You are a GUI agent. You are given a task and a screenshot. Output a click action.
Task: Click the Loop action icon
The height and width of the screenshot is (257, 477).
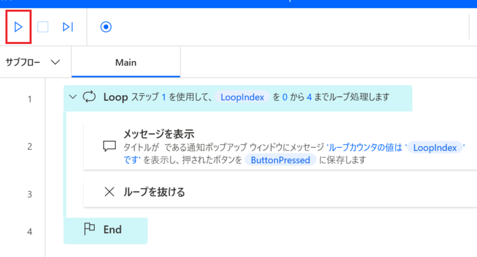tap(89, 97)
